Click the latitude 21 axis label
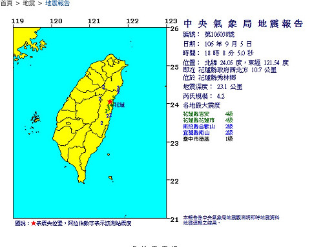This screenshot has height=247, width=323. click(174, 219)
